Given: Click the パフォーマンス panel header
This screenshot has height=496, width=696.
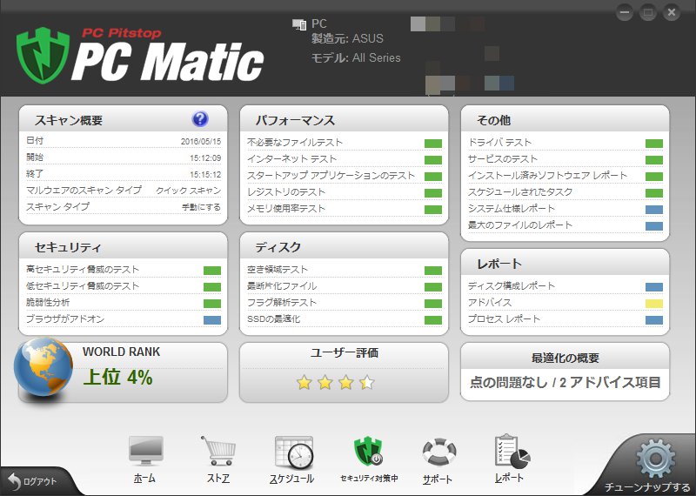Looking at the screenshot, I should (344, 119).
